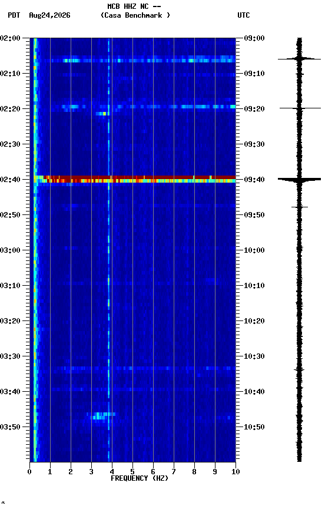Click the 02:50 PDT time label

pyautogui.click(x=10, y=215)
